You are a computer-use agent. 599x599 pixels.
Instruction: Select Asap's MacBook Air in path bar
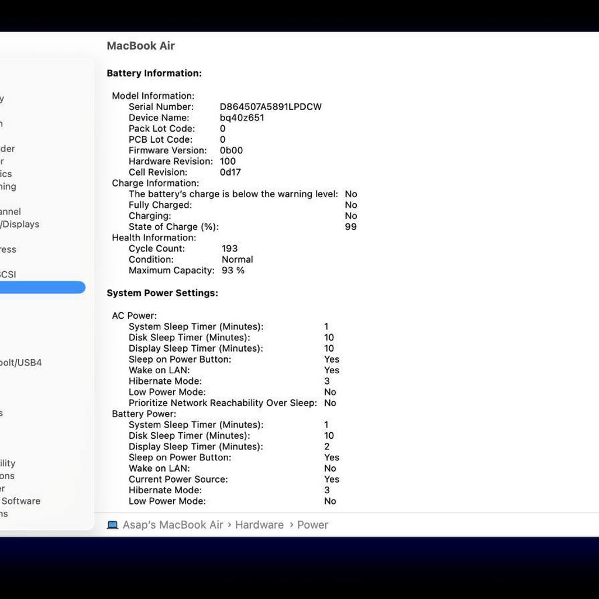pos(173,525)
